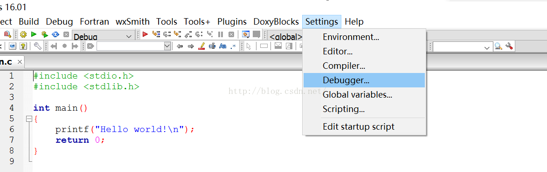The width and height of the screenshot is (547, 172).
Task: Click the Rebuild icon with blue arrows
Action: [55, 34]
